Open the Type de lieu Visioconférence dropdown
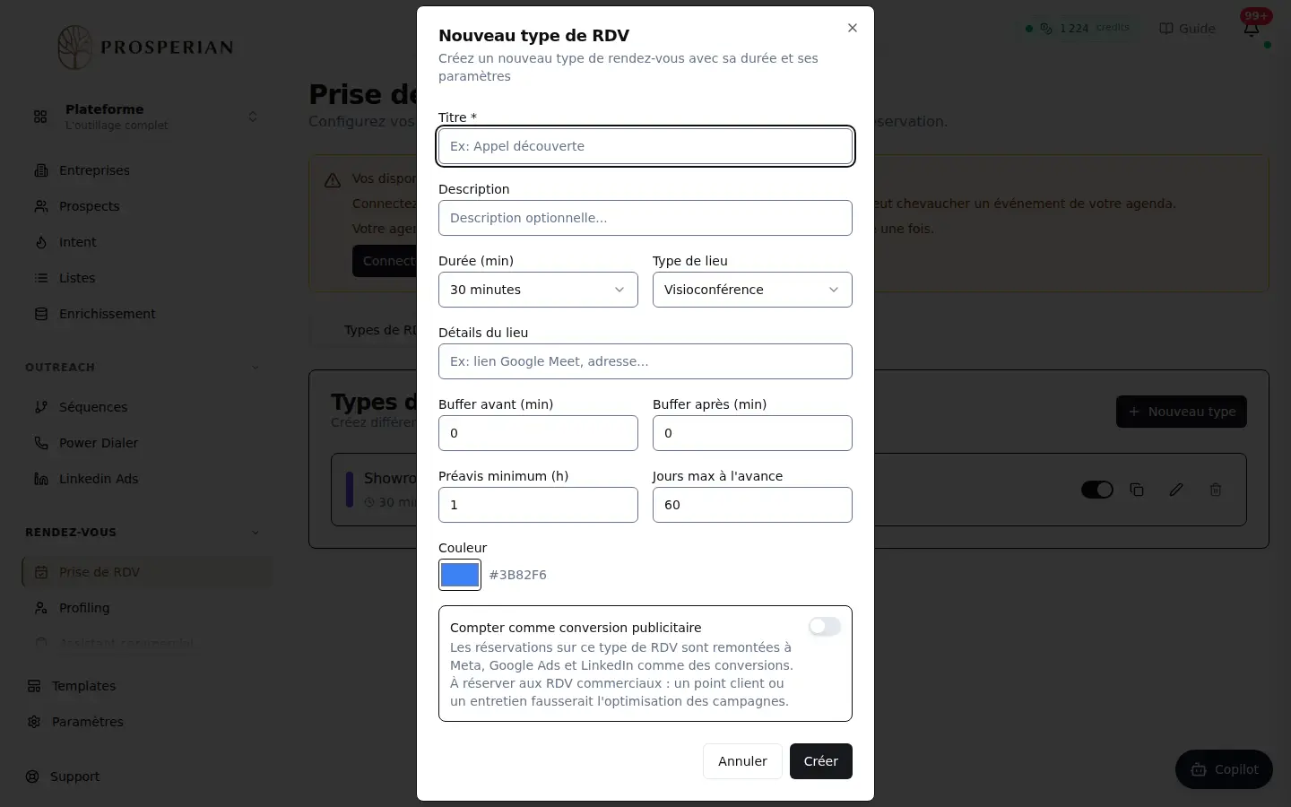The height and width of the screenshot is (807, 1291). [752, 290]
